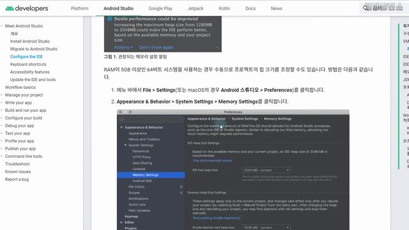Click Memory Settings in Preferences screenshot

tap(151, 175)
